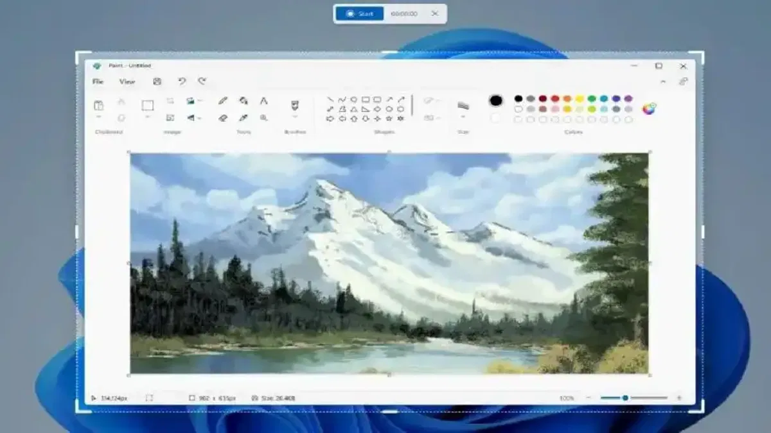Expand the Brushes dropdown arrow
Viewport: 771px width, 433px height.
tap(295, 117)
